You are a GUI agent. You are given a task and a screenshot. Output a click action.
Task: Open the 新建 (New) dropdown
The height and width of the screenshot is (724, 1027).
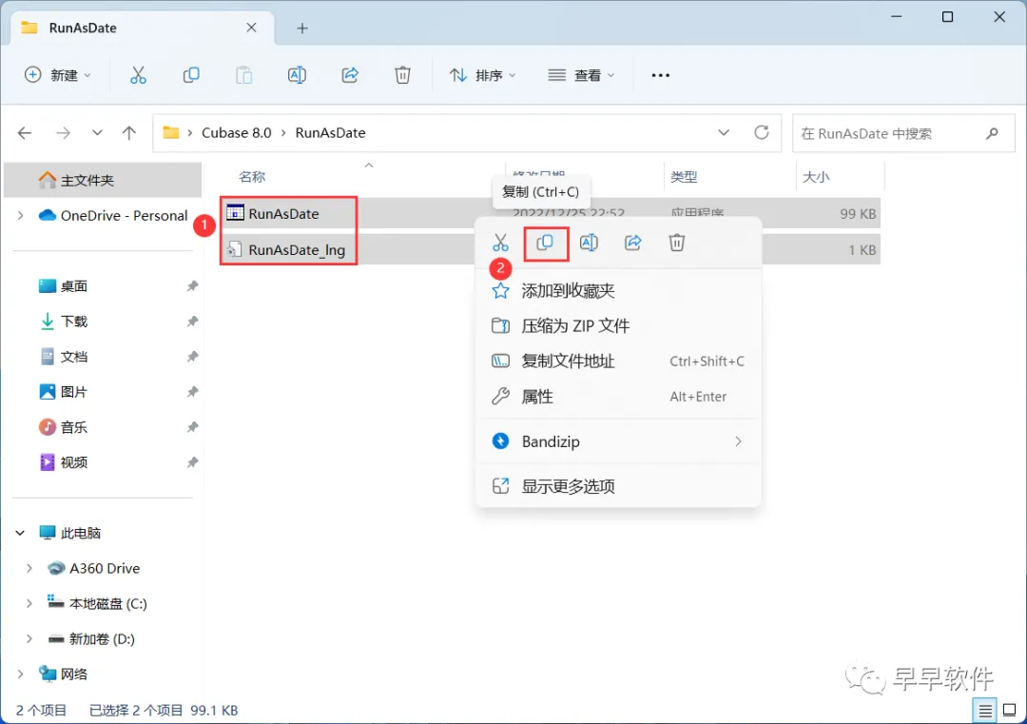[x=58, y=75]
